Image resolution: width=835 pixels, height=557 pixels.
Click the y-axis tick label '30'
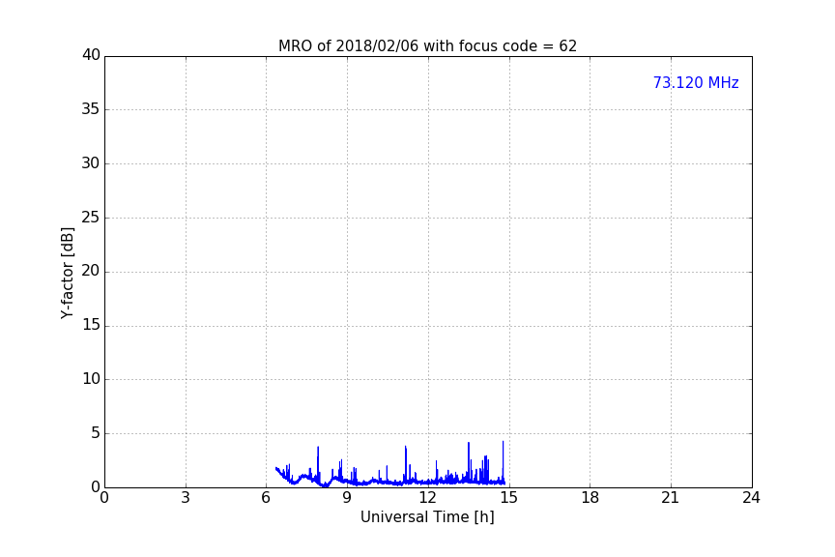click(x=91, y=163)
